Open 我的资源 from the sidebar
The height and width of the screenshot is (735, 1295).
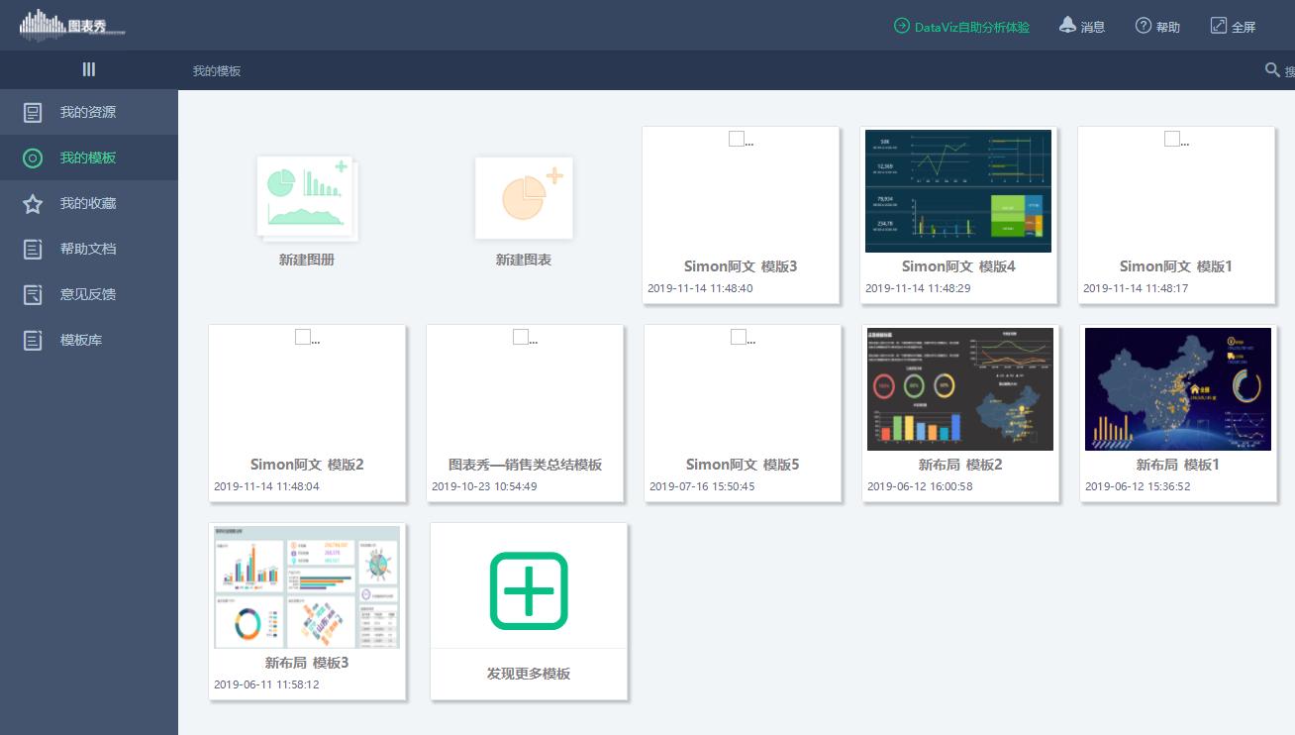89,112
